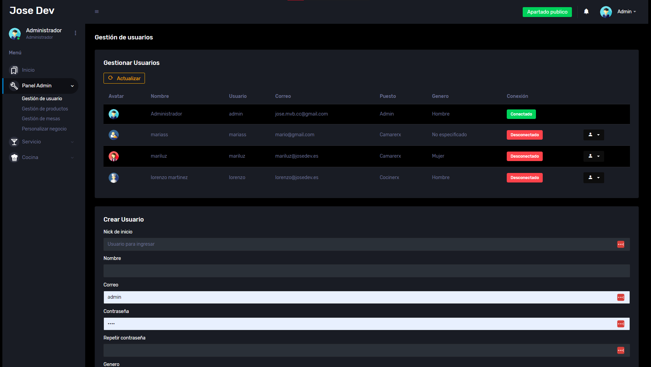651x367 pixels.
Task: Click lorenzo martinez's avatar image
Action: click(113, 178)
